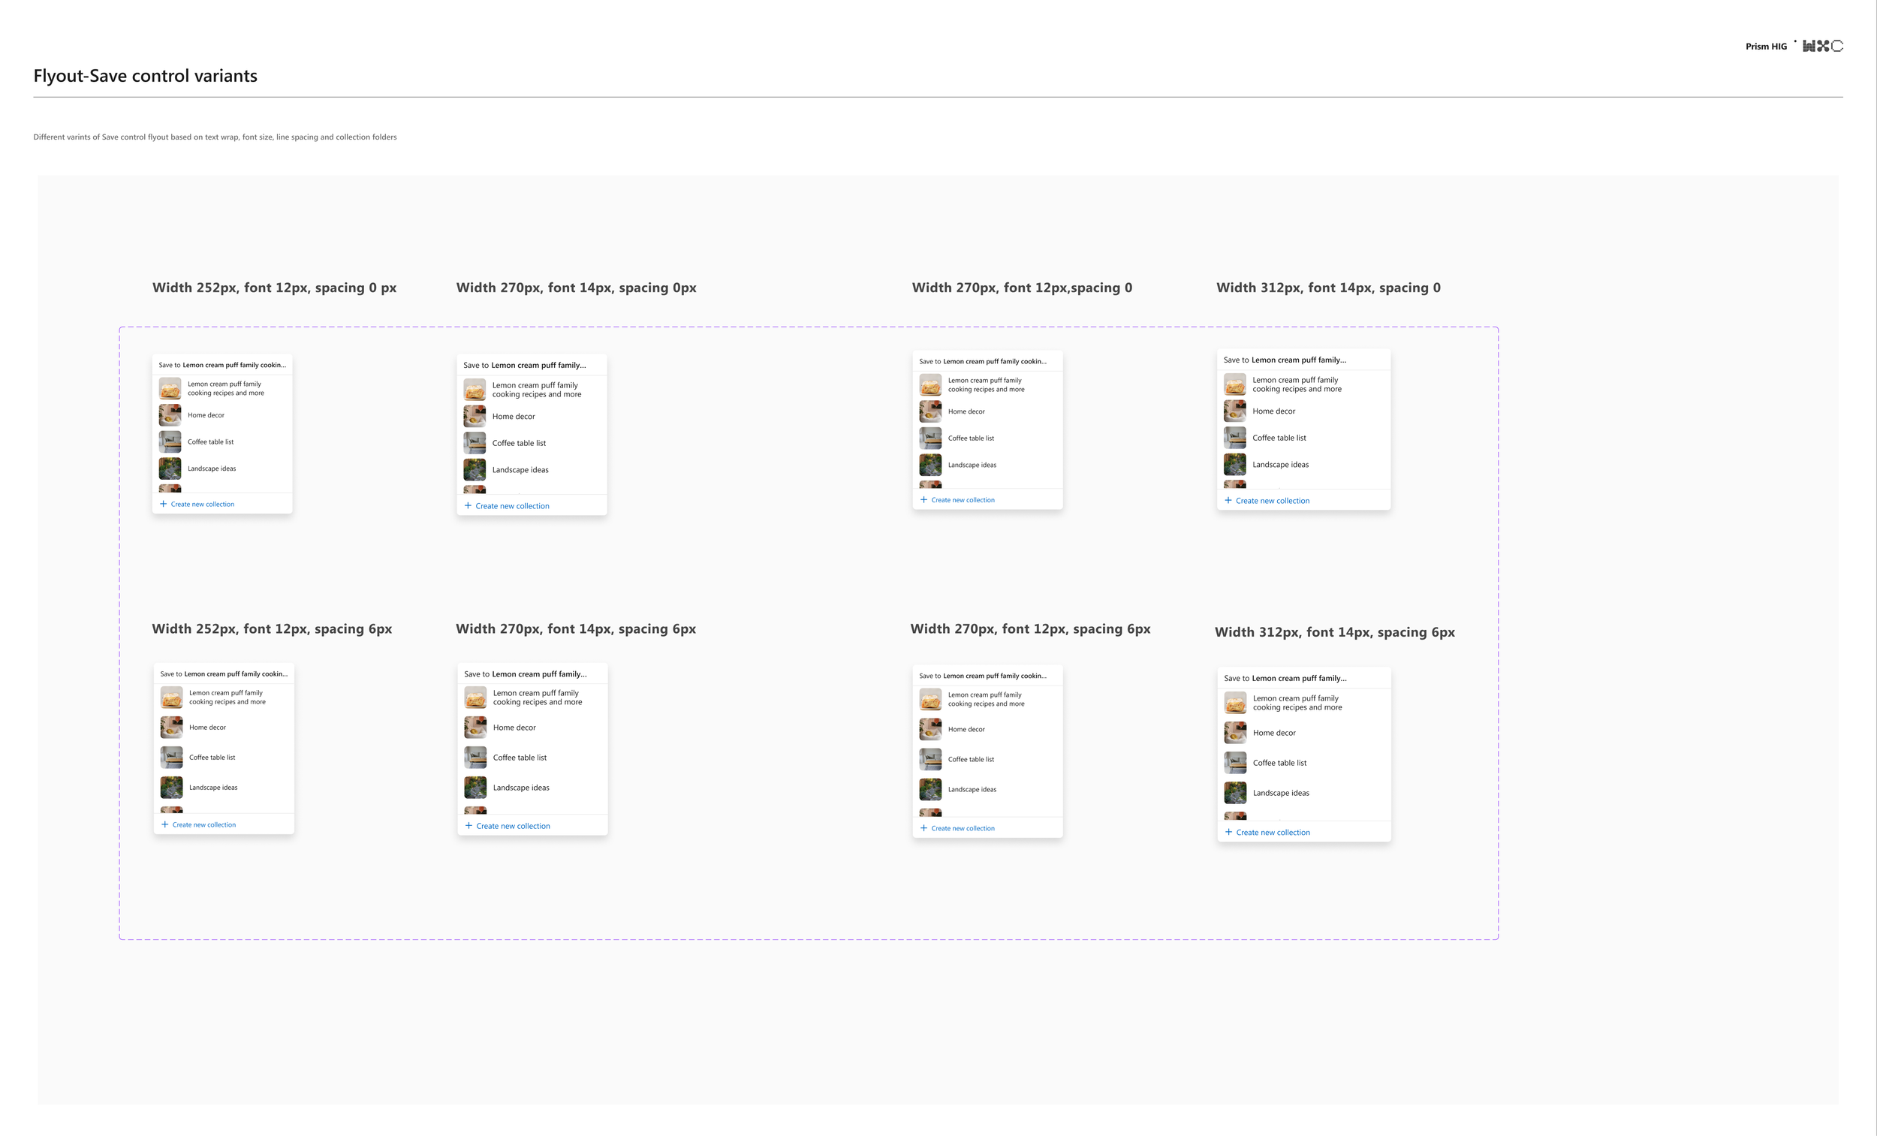The width and height of the screenshot is (1877, 1136).
Task: Click the Prism HIG logo glyphs at top right
Action: (x=1822, y=47)
